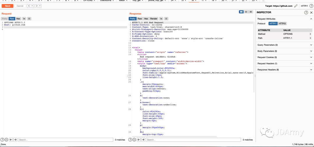Switch Response view to Pretty

pos(133,19)
